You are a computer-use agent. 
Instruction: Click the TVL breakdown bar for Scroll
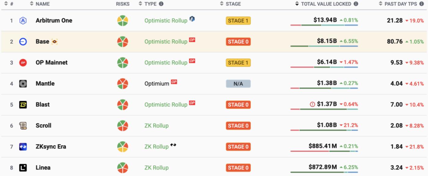324,130
